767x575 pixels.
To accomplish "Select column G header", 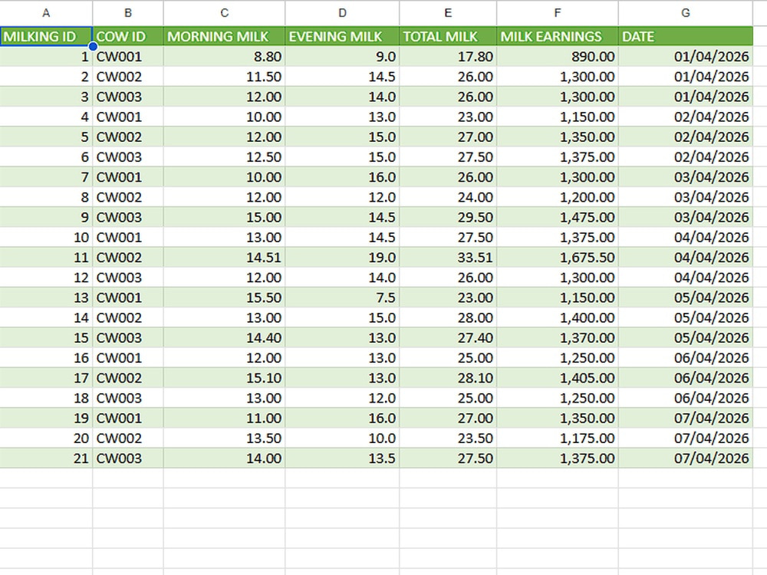I will point(685,13).
